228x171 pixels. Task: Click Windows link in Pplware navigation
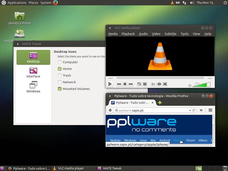coord(130,140)
